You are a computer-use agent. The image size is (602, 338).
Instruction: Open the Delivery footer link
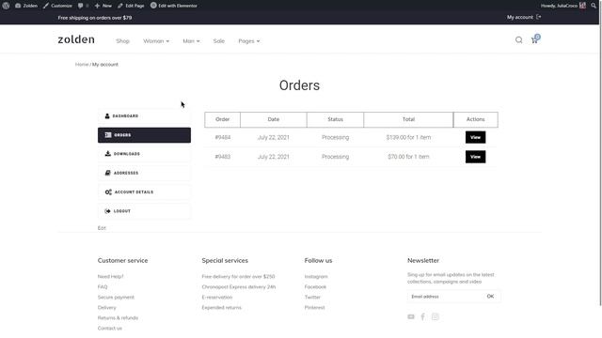pos(106,307)
